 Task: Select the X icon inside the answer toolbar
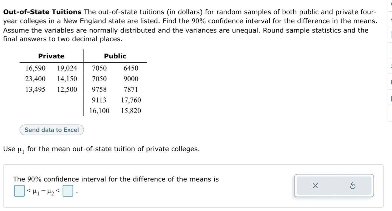coord(315,186)
